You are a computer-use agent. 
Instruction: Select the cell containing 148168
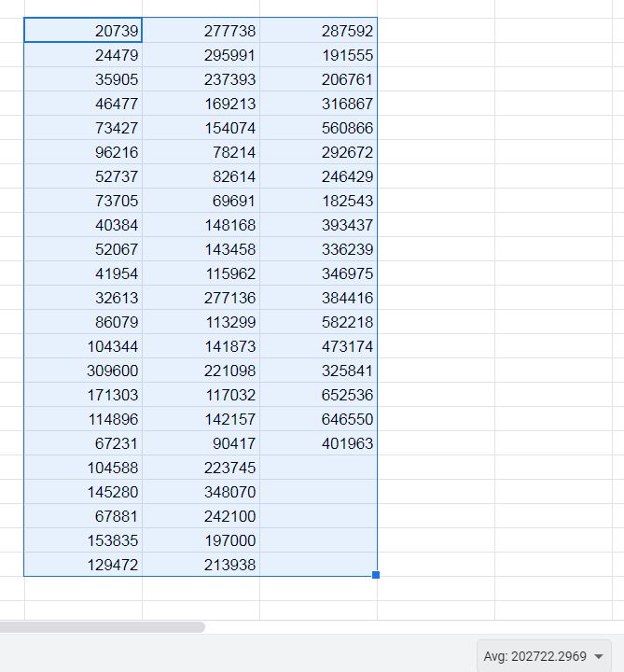click(201, 225)
